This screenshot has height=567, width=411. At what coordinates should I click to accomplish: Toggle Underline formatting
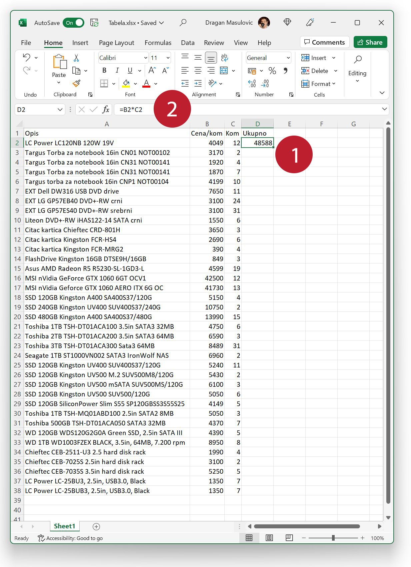point(130,70)
